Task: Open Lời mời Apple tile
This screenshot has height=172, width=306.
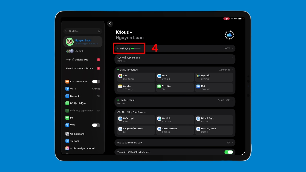Action: [214, 120]
